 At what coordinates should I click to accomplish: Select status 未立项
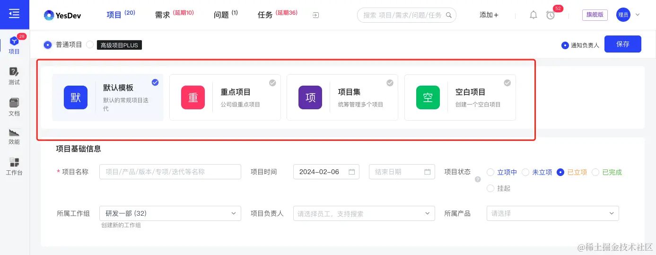pos(525,172)
